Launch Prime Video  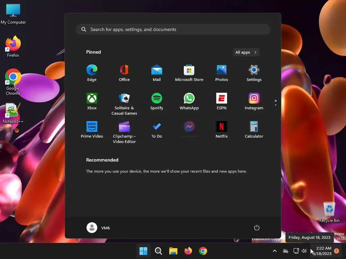coord(92,130)
